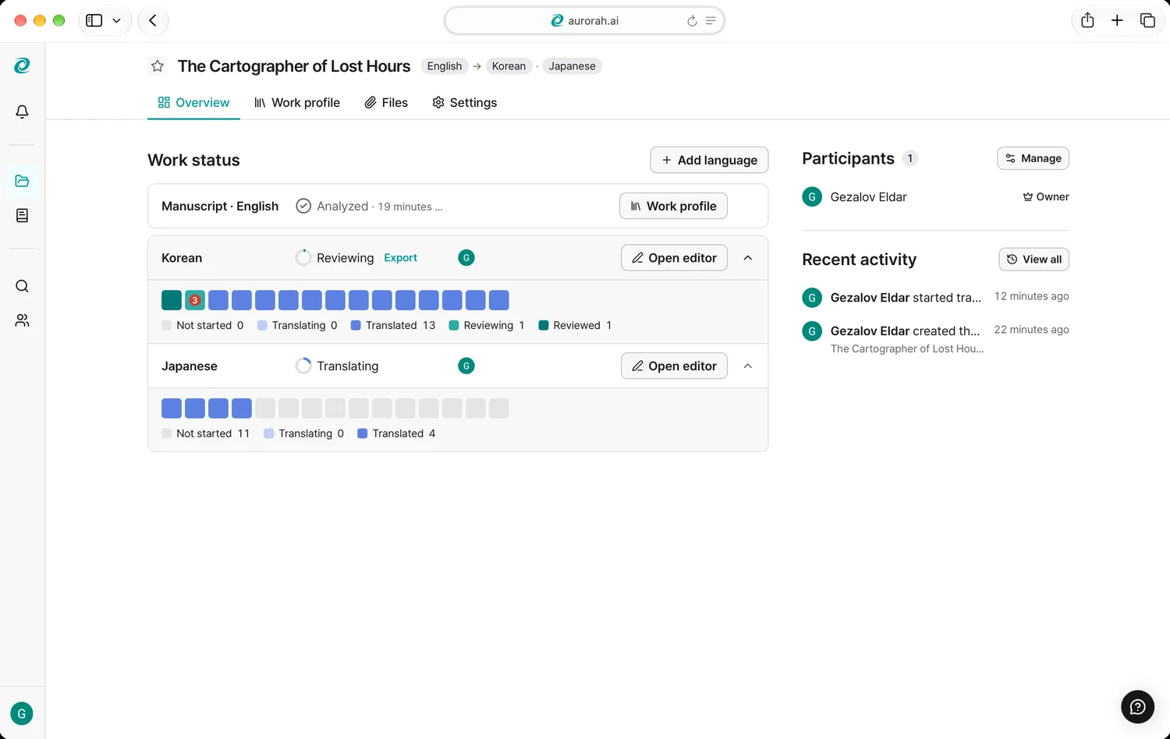Click the browser back arrow
Image resolution: width=1170 pixels, height=739 pixels.
coord(153,20)
